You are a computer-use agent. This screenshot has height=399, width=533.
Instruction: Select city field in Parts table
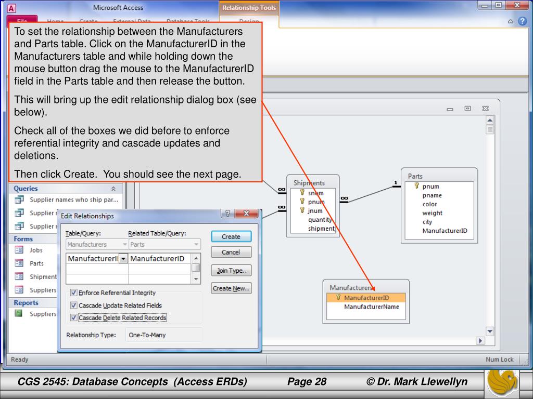click(427, 222)
